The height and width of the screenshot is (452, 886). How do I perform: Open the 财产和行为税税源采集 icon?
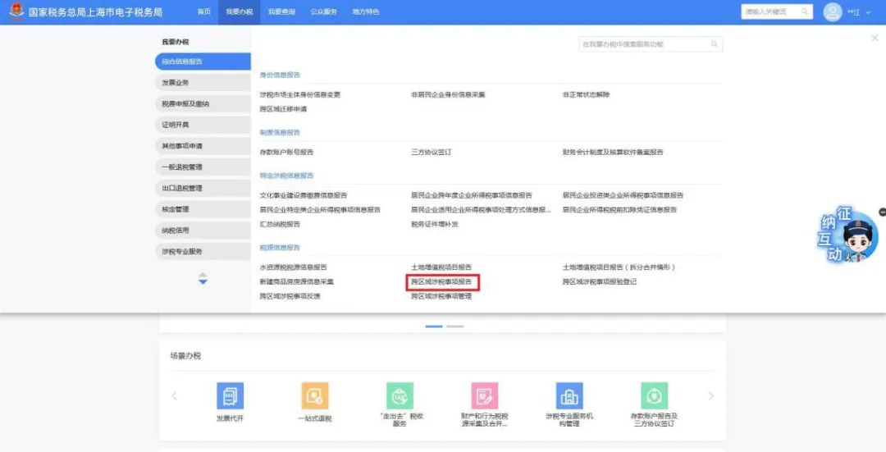tap(485, 396)
